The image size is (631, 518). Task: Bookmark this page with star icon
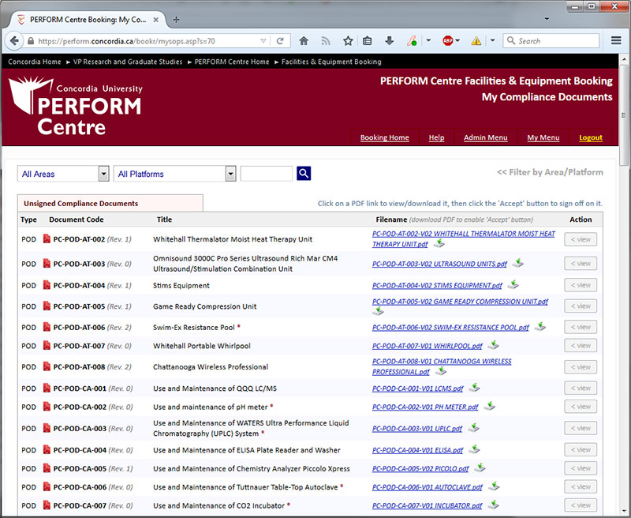coord(348,40)
